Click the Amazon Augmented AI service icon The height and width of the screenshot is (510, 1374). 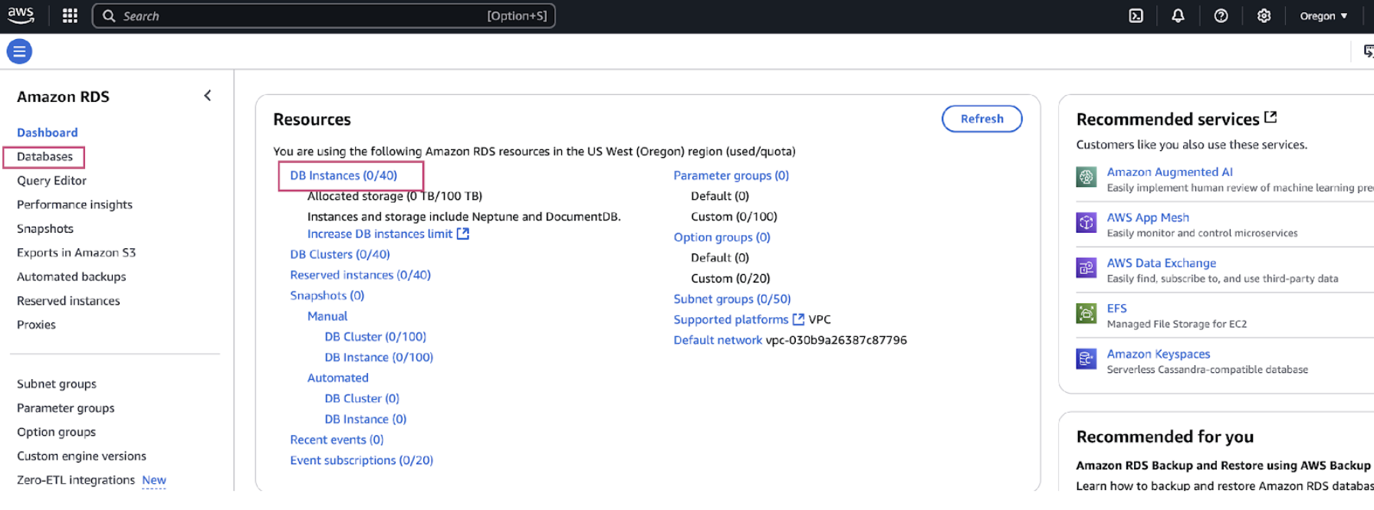coord(1086,178)
